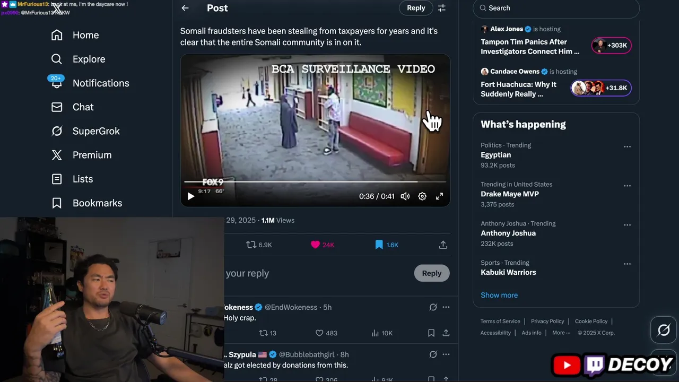
Task: Click Show more under What's happening
Action: click(x=499, y=295)
